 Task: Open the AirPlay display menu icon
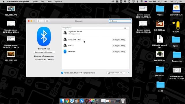(x=133, y=1)
